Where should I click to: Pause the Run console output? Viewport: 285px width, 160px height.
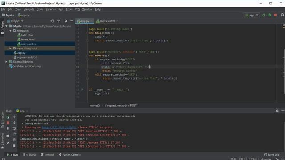[x=8, y=128]
